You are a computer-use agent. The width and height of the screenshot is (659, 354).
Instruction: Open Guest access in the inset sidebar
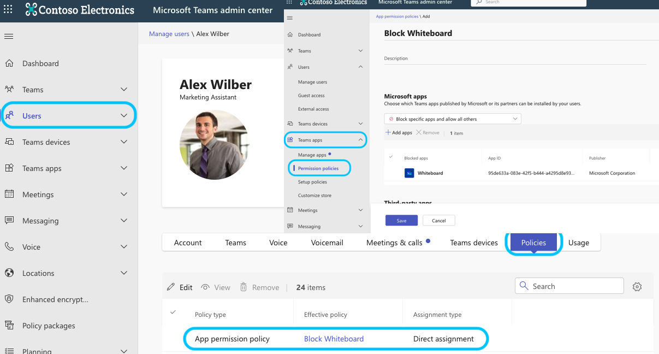[x=311, y=96]
